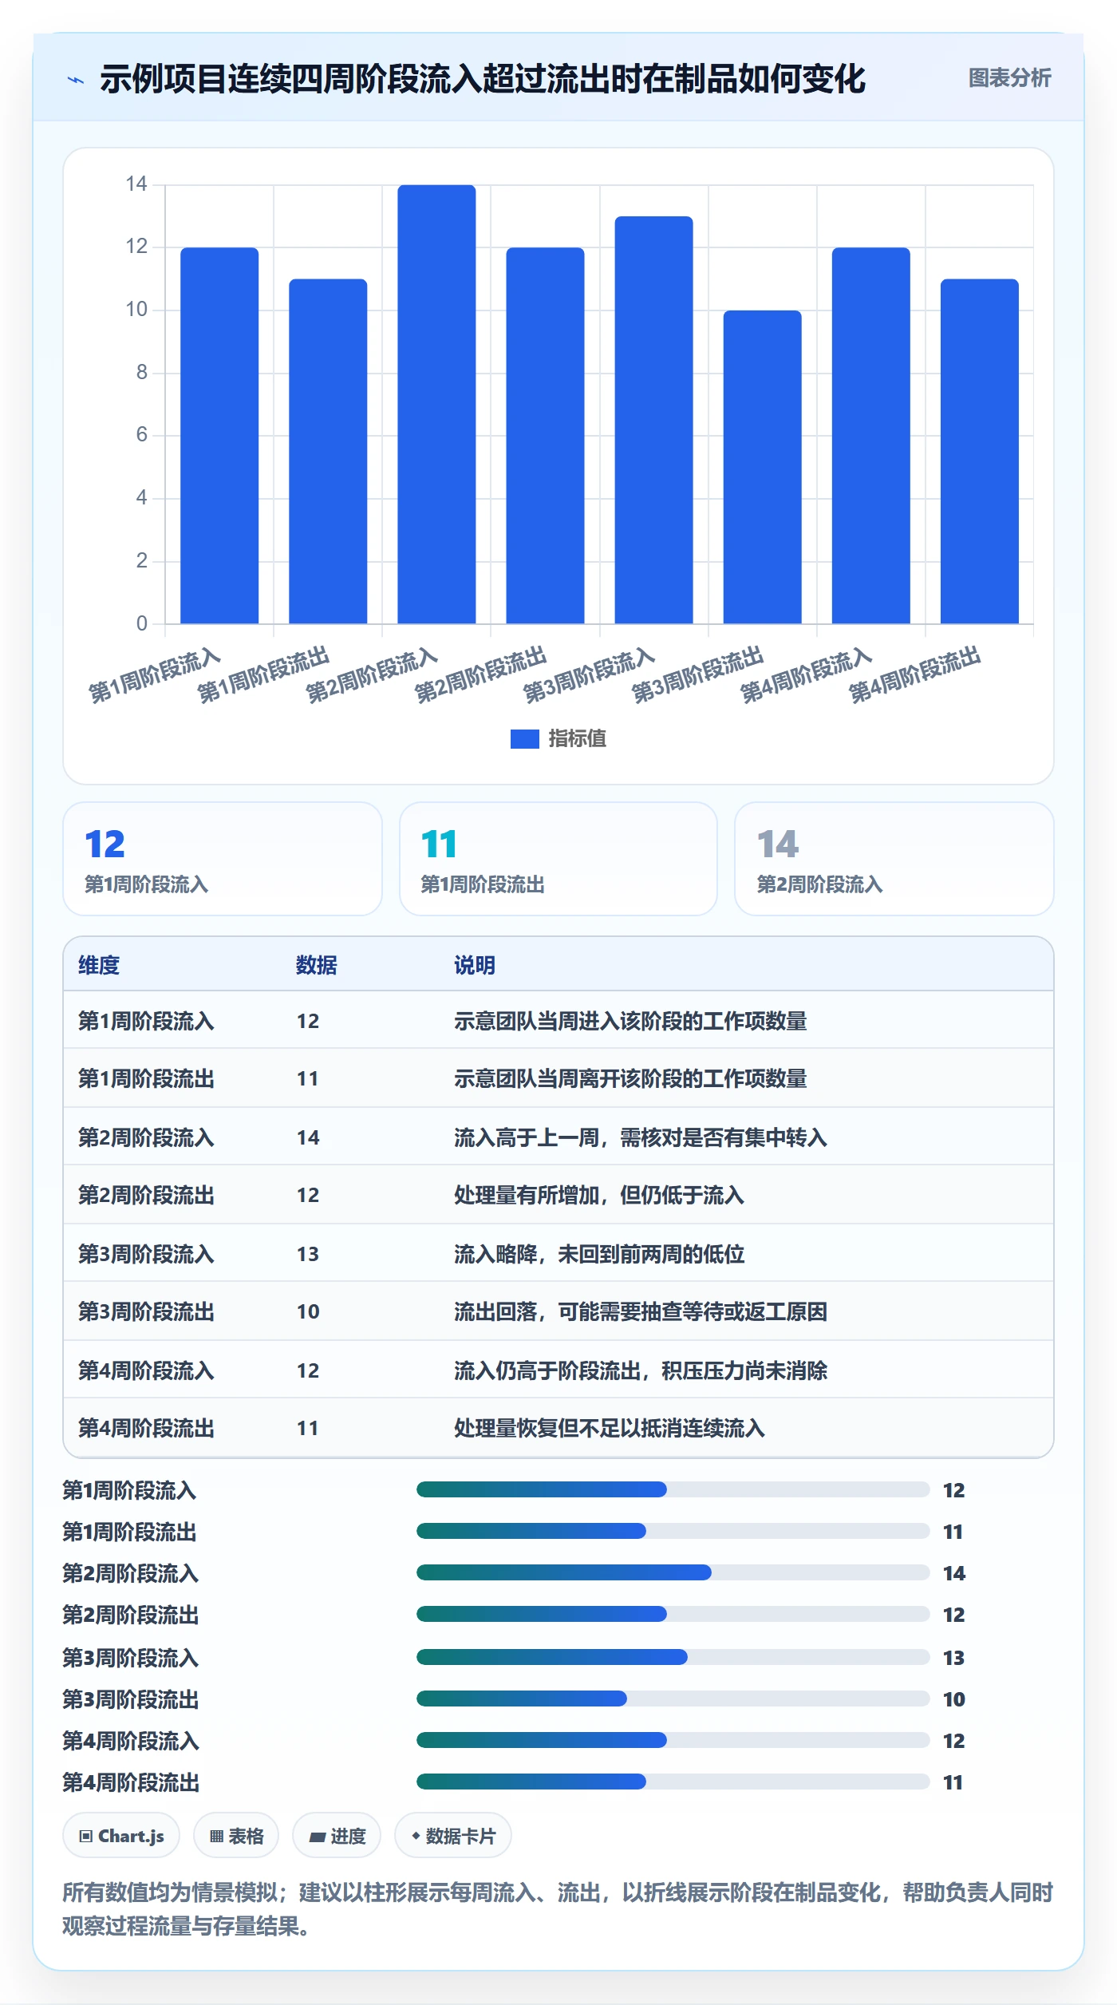Open the data card showing 12 第1周阶段流入
Viewport: 1117px width, 2005px height.
pos(223,859)
